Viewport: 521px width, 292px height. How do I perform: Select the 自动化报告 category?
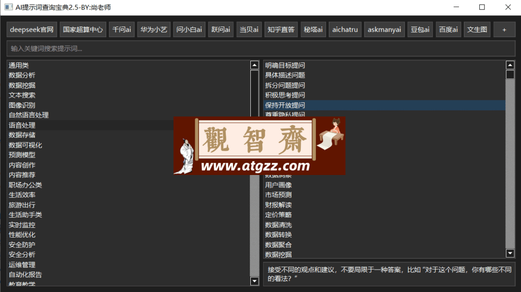pos(128,275)
